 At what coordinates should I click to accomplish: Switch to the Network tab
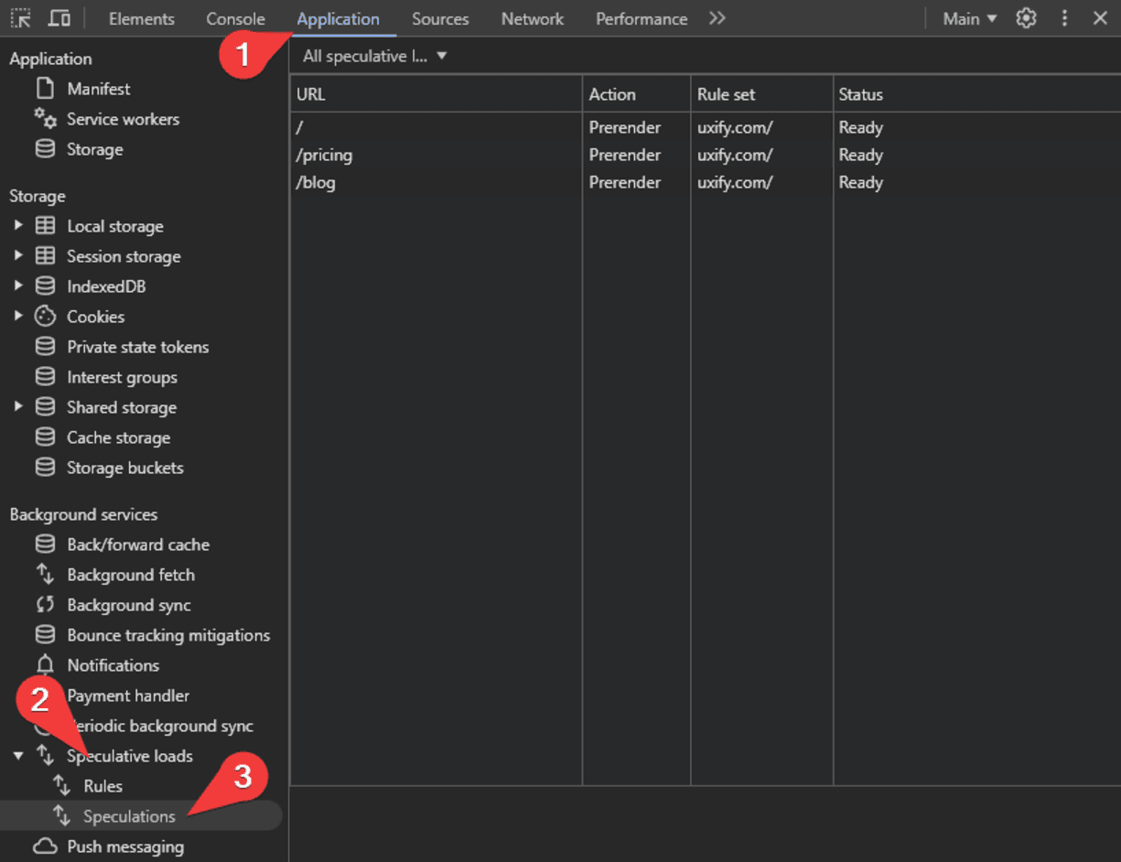[x=532, y=18]
